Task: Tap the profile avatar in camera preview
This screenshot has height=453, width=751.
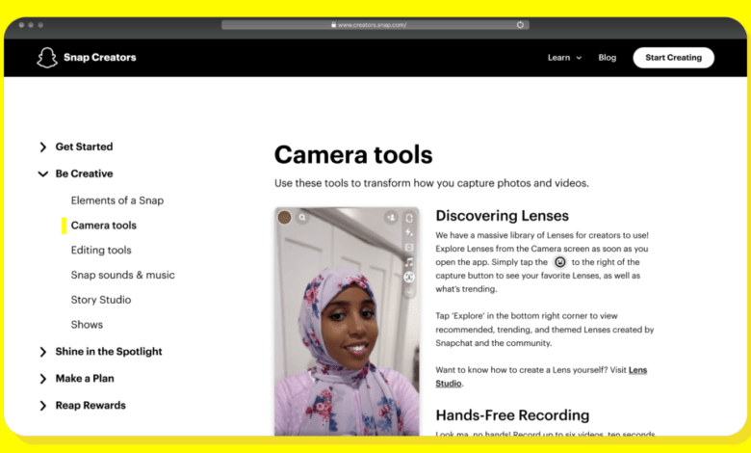Action: (x=285, y=218)
